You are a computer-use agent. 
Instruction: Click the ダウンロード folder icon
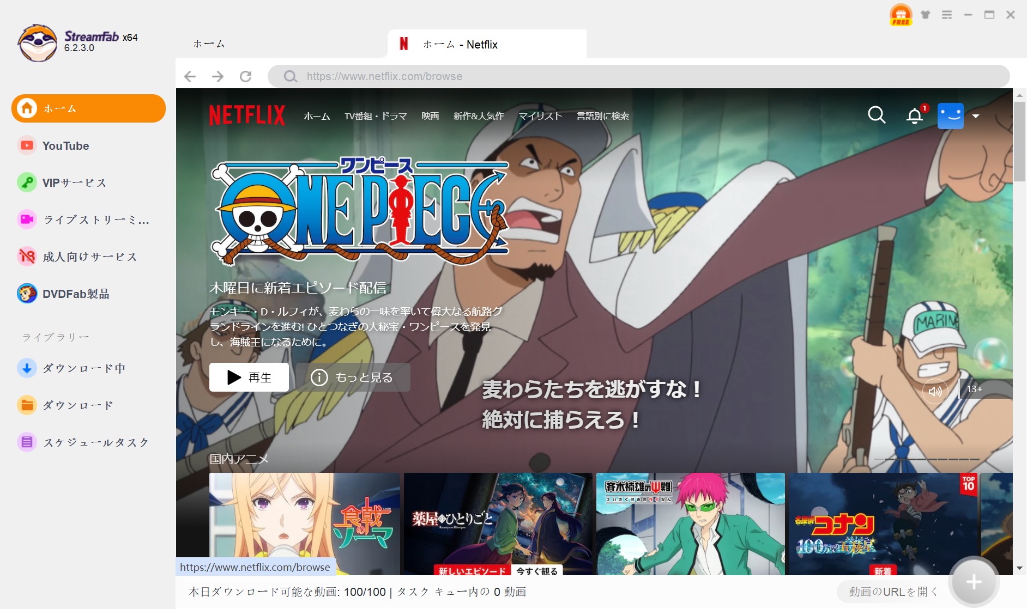[26, 405]
